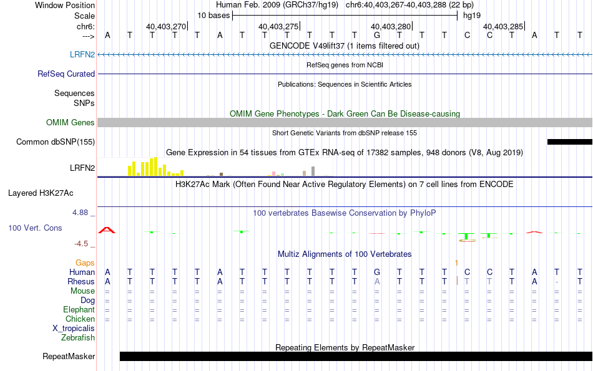Screen dimensions: 593x371
Task: Click the SNPs track label
Action: point(84,103)
